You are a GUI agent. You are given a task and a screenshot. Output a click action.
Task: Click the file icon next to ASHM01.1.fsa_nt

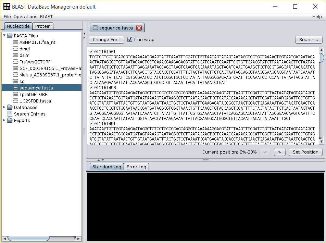point(15,42)
